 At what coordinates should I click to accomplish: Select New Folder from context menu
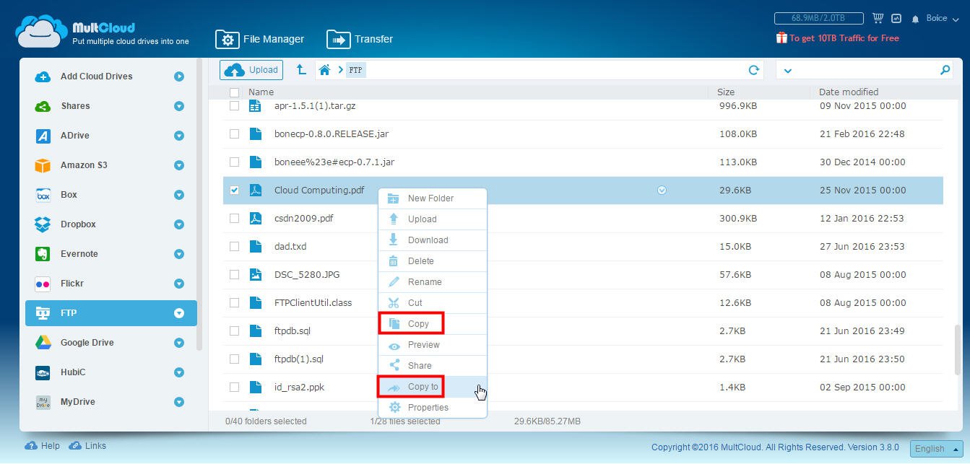433,198
